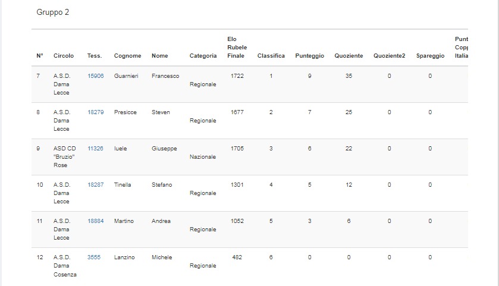Click the Spareggio column header
The image size is (499, 286).
(430, 56)
